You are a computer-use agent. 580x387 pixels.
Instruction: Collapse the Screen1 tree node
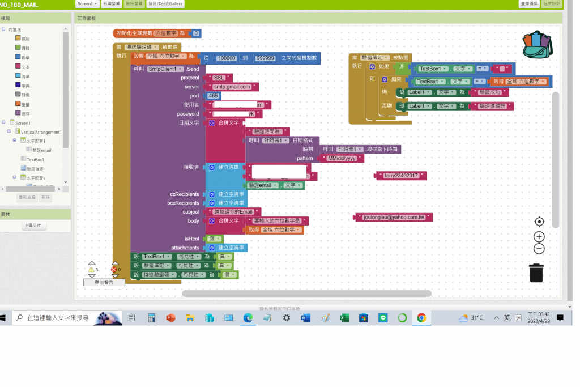coord(3,122)
